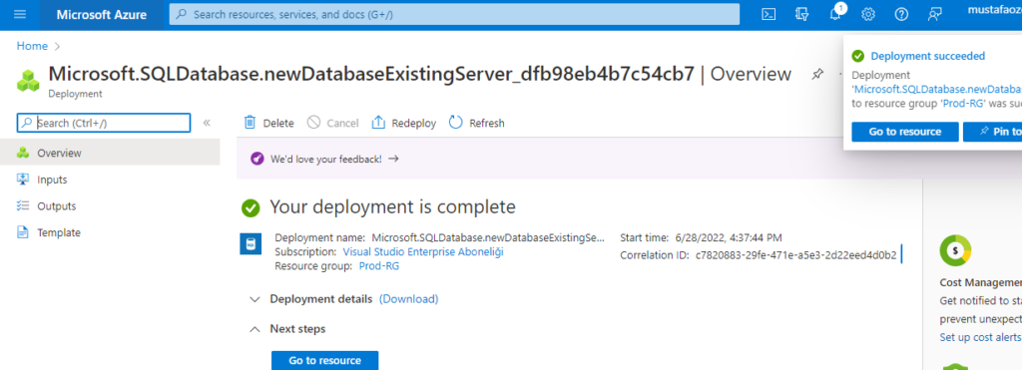Click Deployment succeeded notification title

point(928,56)
